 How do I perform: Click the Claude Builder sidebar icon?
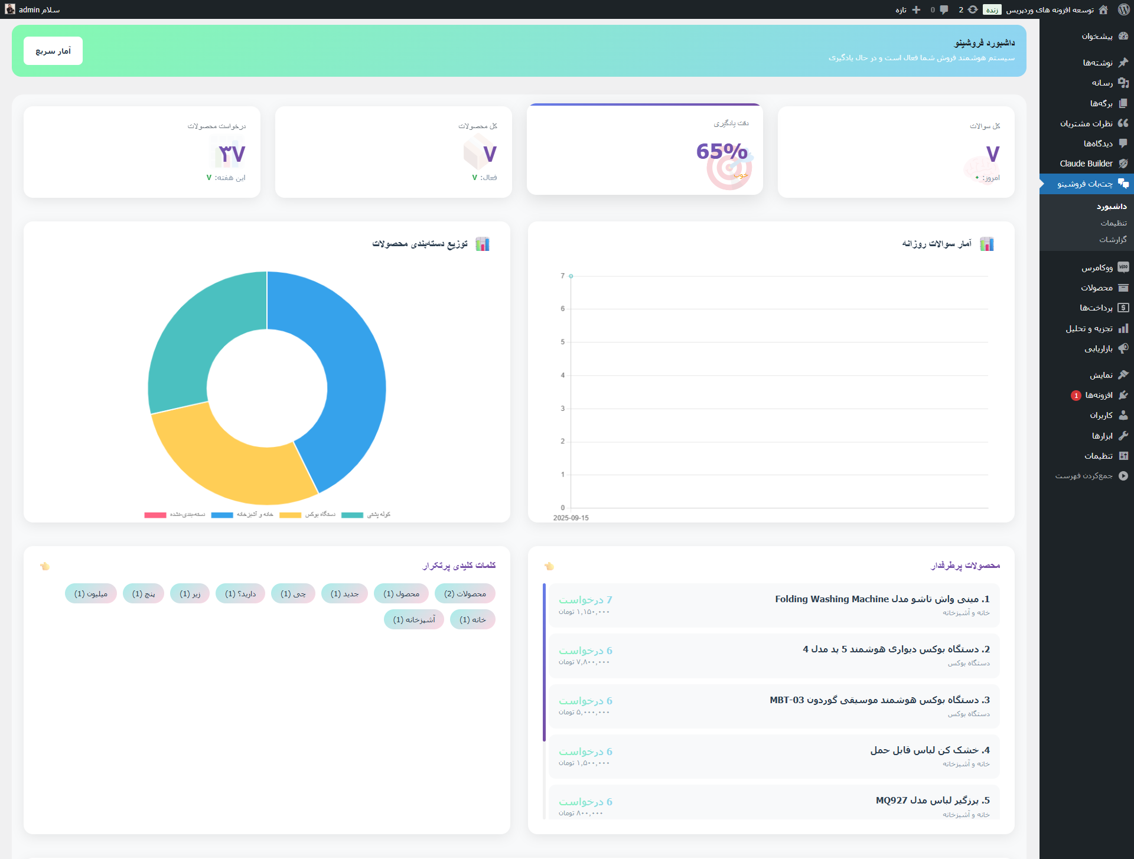pos(1123,164)
